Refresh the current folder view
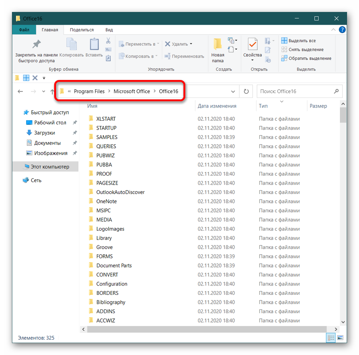359x355 pixels. pyautogui.click(x=246, y=92)
